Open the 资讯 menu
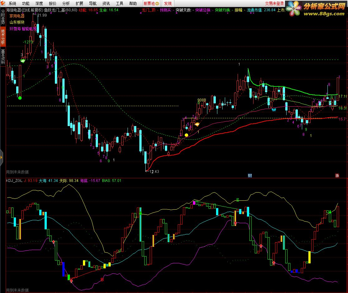Viewport: 348px width, 293px height. [106, 3]
